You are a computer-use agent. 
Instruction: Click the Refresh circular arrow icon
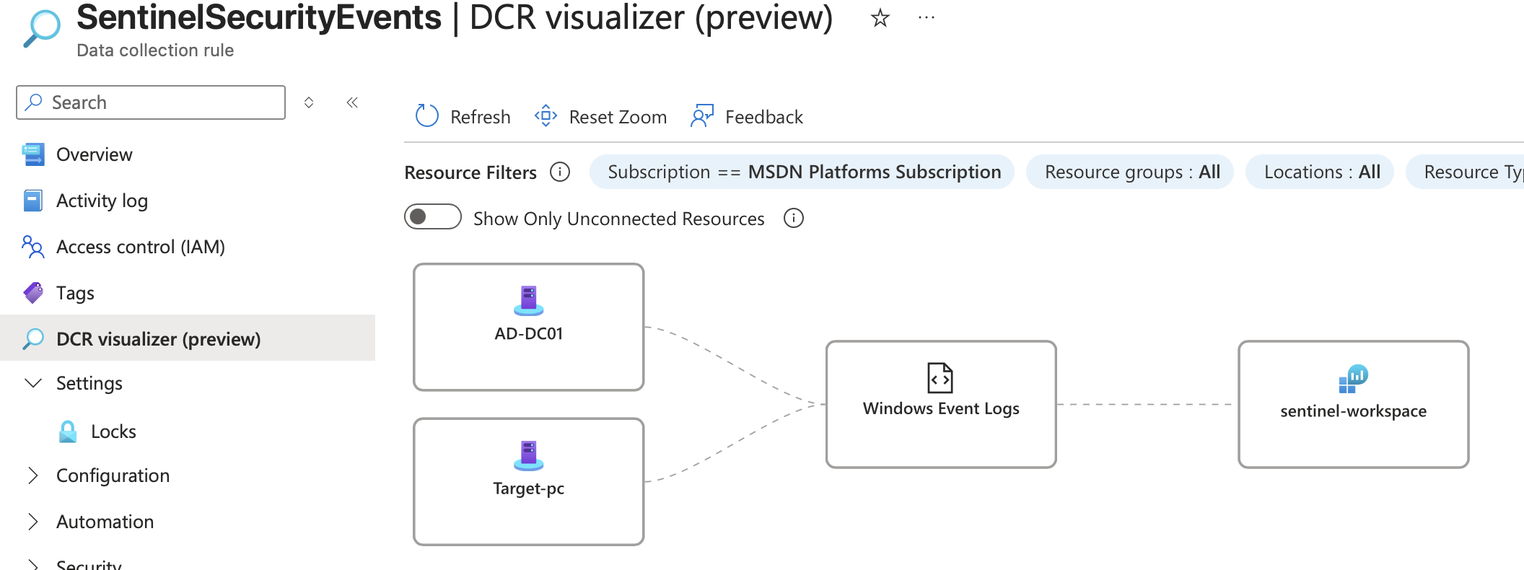[x=426, y=115]
